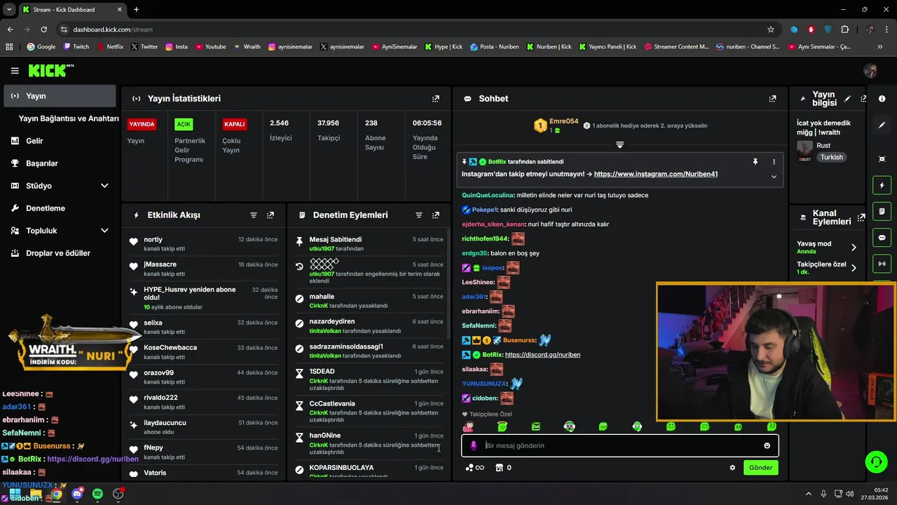This screenshot has height=505, width=897.
Task: Open Yayın Bağlantısı ve Anahtarı page
Action: tap(69, 119)
